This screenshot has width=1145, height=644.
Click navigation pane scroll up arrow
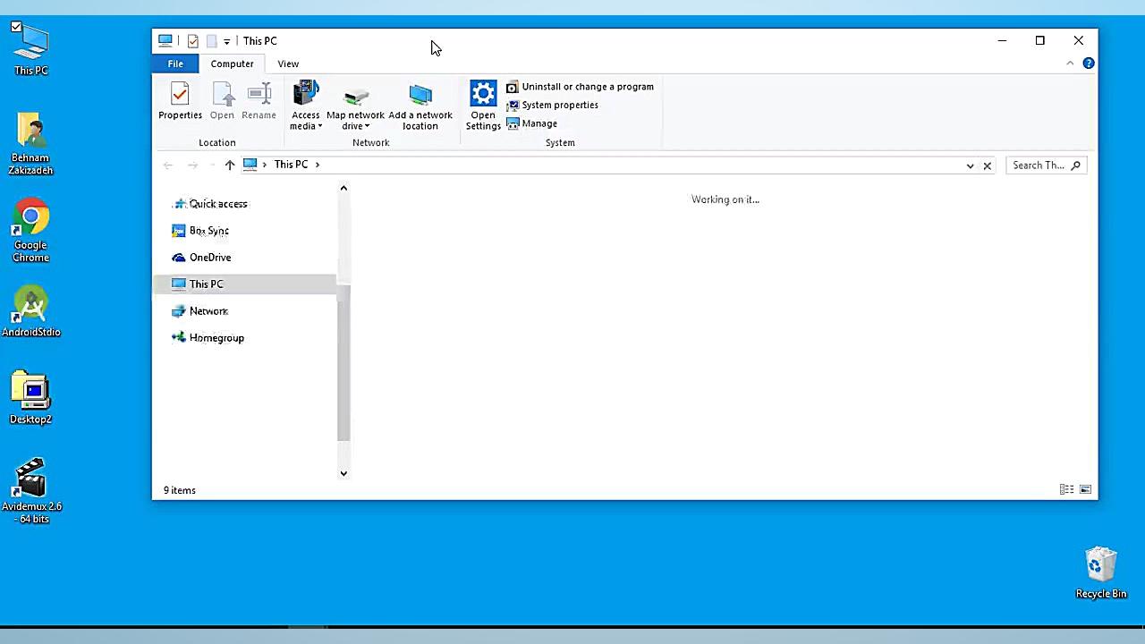[343, 188]
